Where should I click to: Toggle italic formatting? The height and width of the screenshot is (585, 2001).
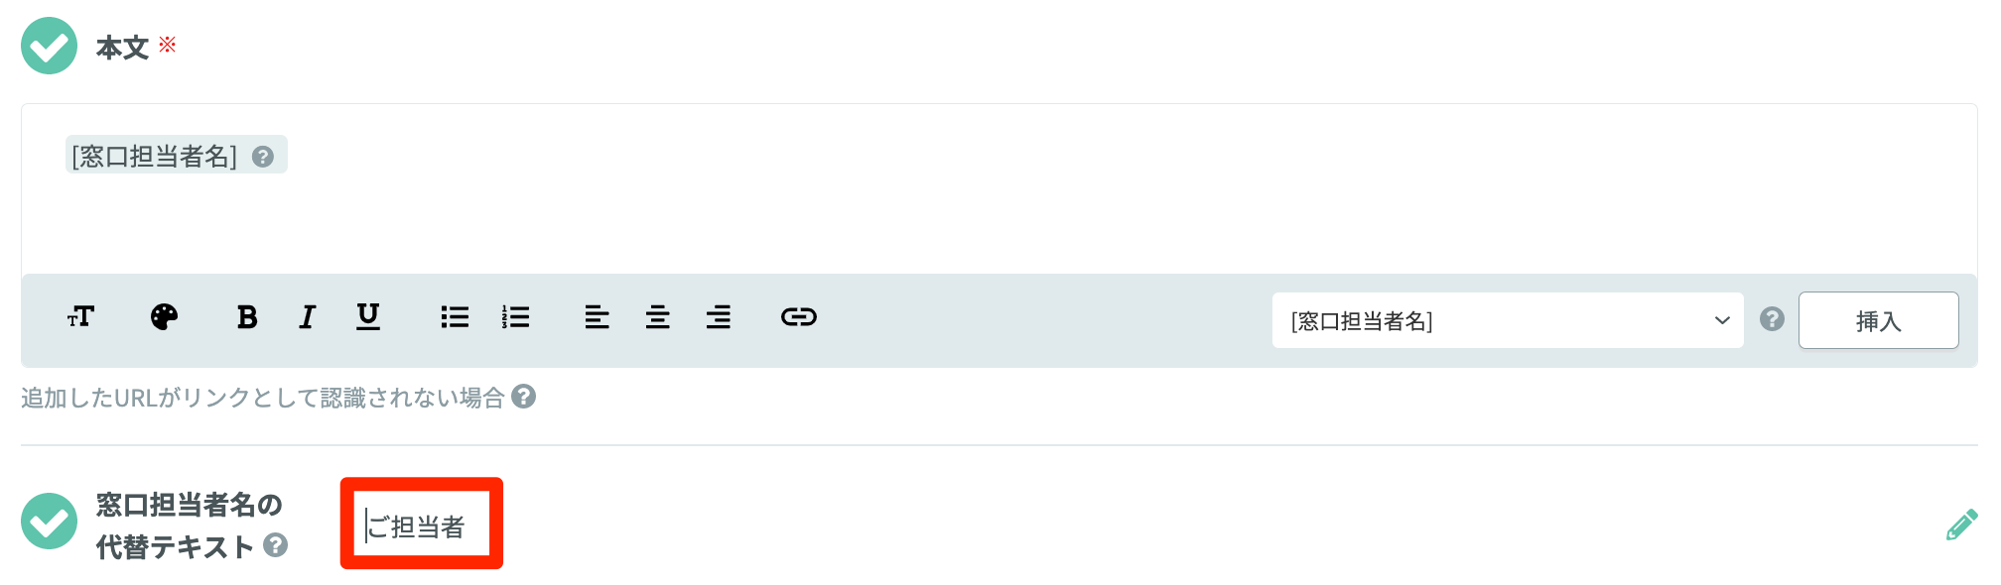(308, 317)
